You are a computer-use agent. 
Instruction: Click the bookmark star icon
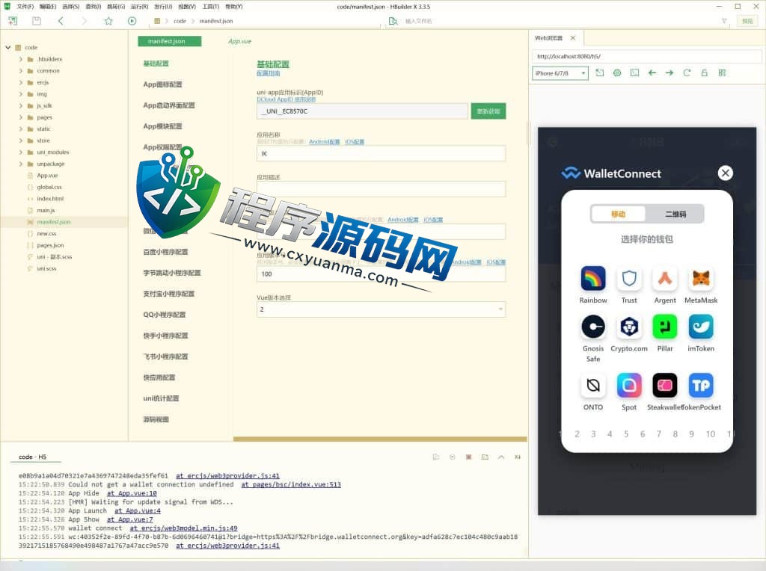click(108, 20)
